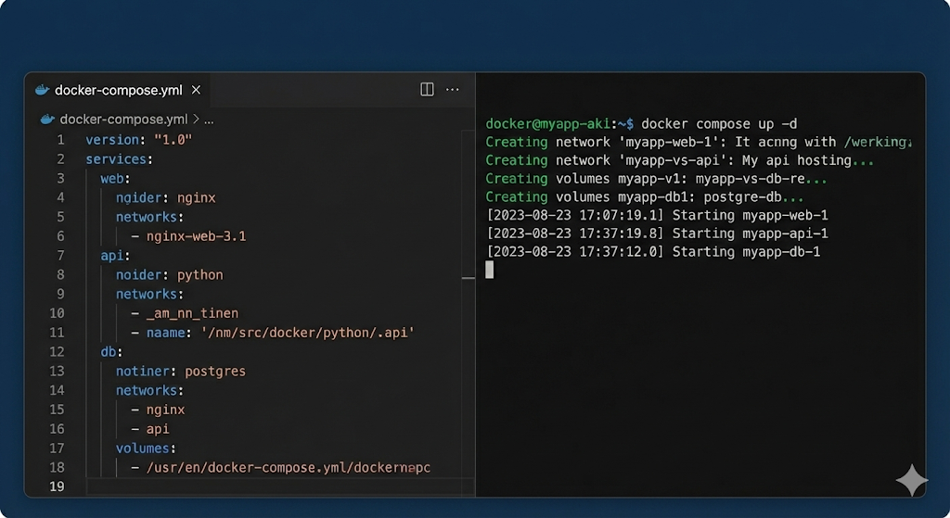
Task: Click the 'docker compose up -d' command text
Action: point(718,124)
